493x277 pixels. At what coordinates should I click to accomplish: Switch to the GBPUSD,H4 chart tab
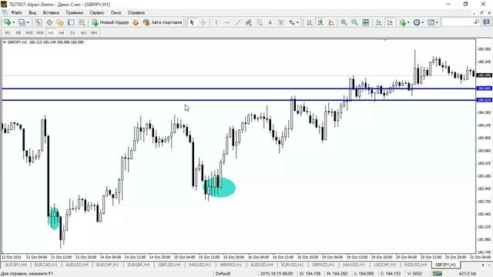(169, 265)
